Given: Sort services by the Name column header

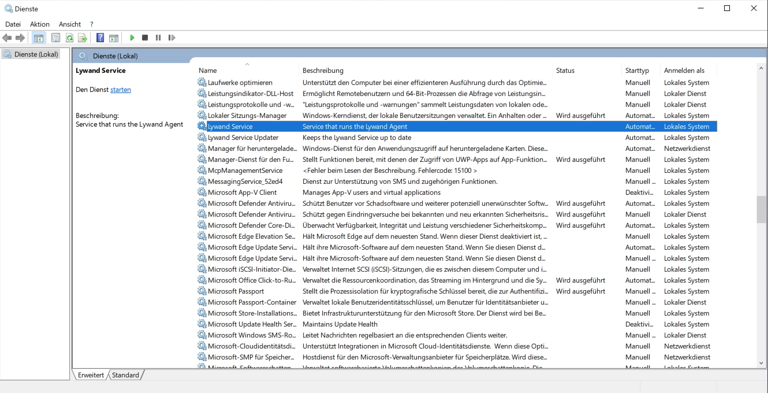Looking at the screenshot, I should 208,71.
